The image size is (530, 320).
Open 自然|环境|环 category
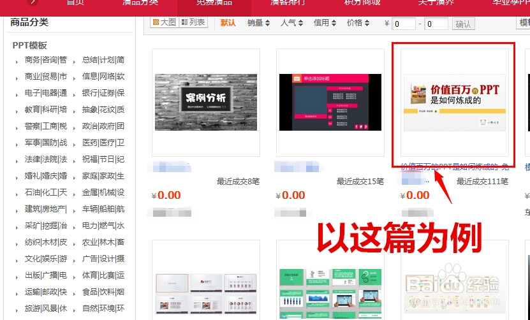(103, 308)
